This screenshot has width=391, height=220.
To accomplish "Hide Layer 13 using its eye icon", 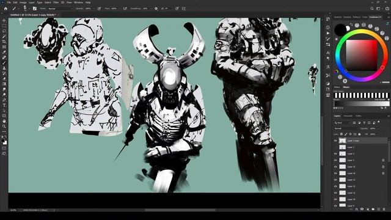I will (335, 180).
